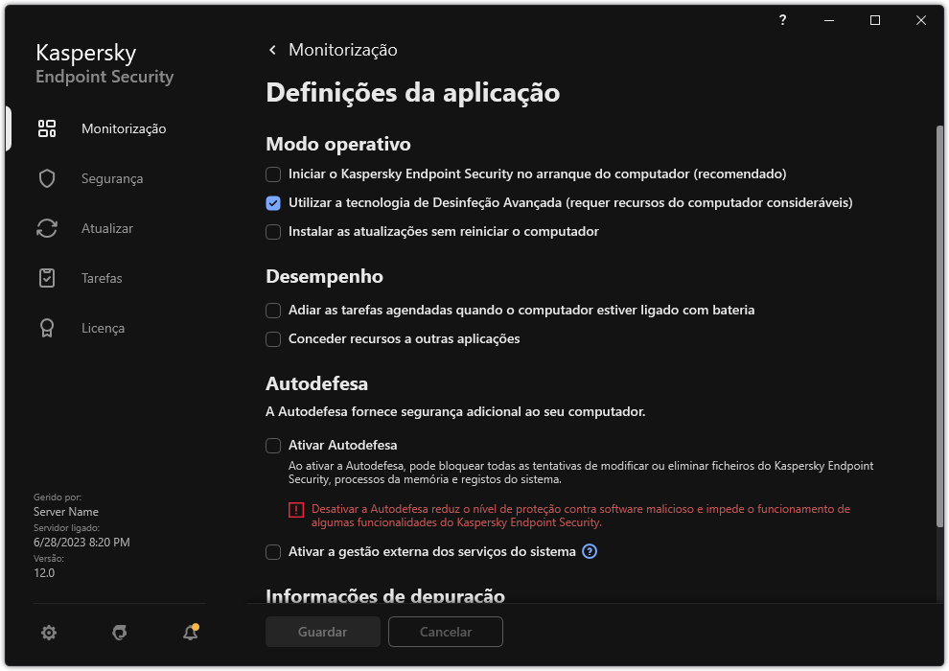Viewport: 949px width, 671px height.
Task: Open the Tarefas tasks section
Action: point(100,278)
